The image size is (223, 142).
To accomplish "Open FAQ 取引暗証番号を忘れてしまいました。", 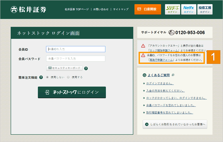I will tap(170, 113).
